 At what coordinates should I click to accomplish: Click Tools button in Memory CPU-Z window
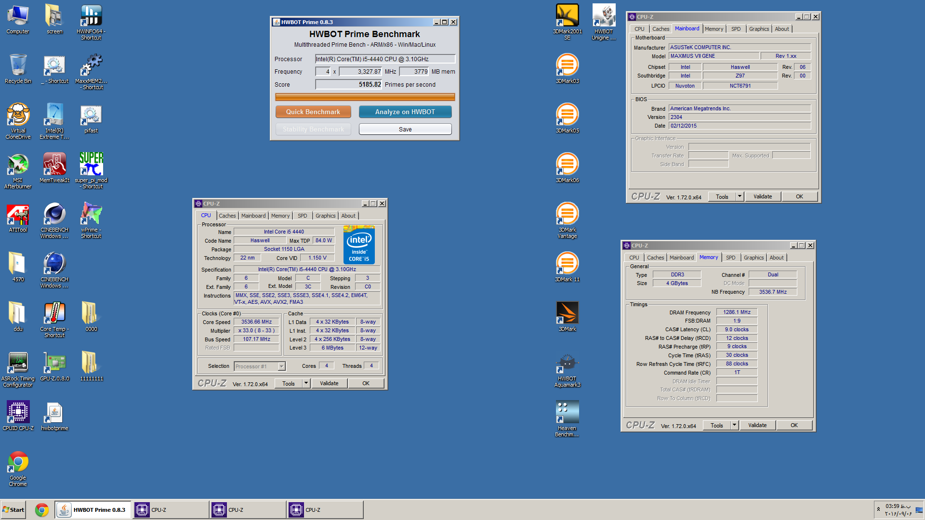[717, 425]
